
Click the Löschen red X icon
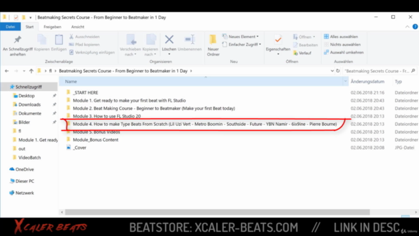(x=169, y=39)
